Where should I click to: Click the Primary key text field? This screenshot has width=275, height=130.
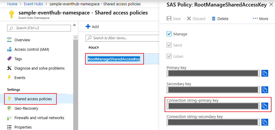click(x=213, y=73)
